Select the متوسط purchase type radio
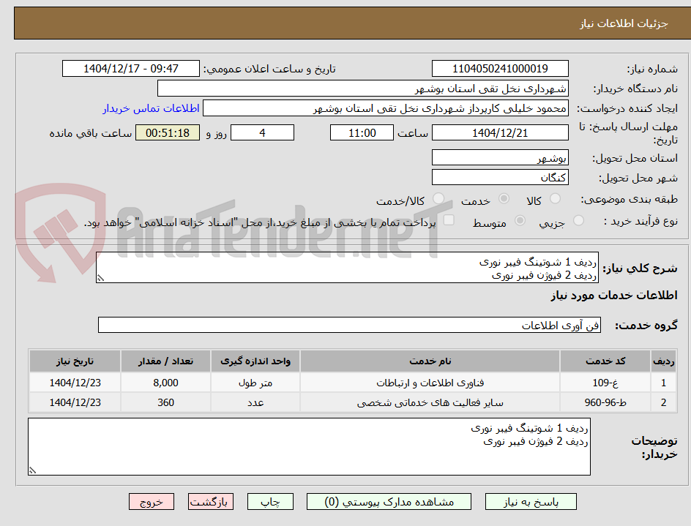 [x=520, y=220]
